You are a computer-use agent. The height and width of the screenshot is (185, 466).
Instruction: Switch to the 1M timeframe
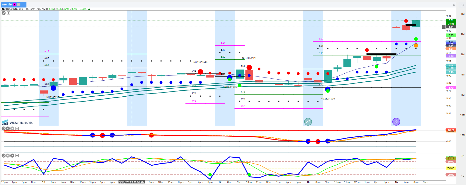point(463,14)
